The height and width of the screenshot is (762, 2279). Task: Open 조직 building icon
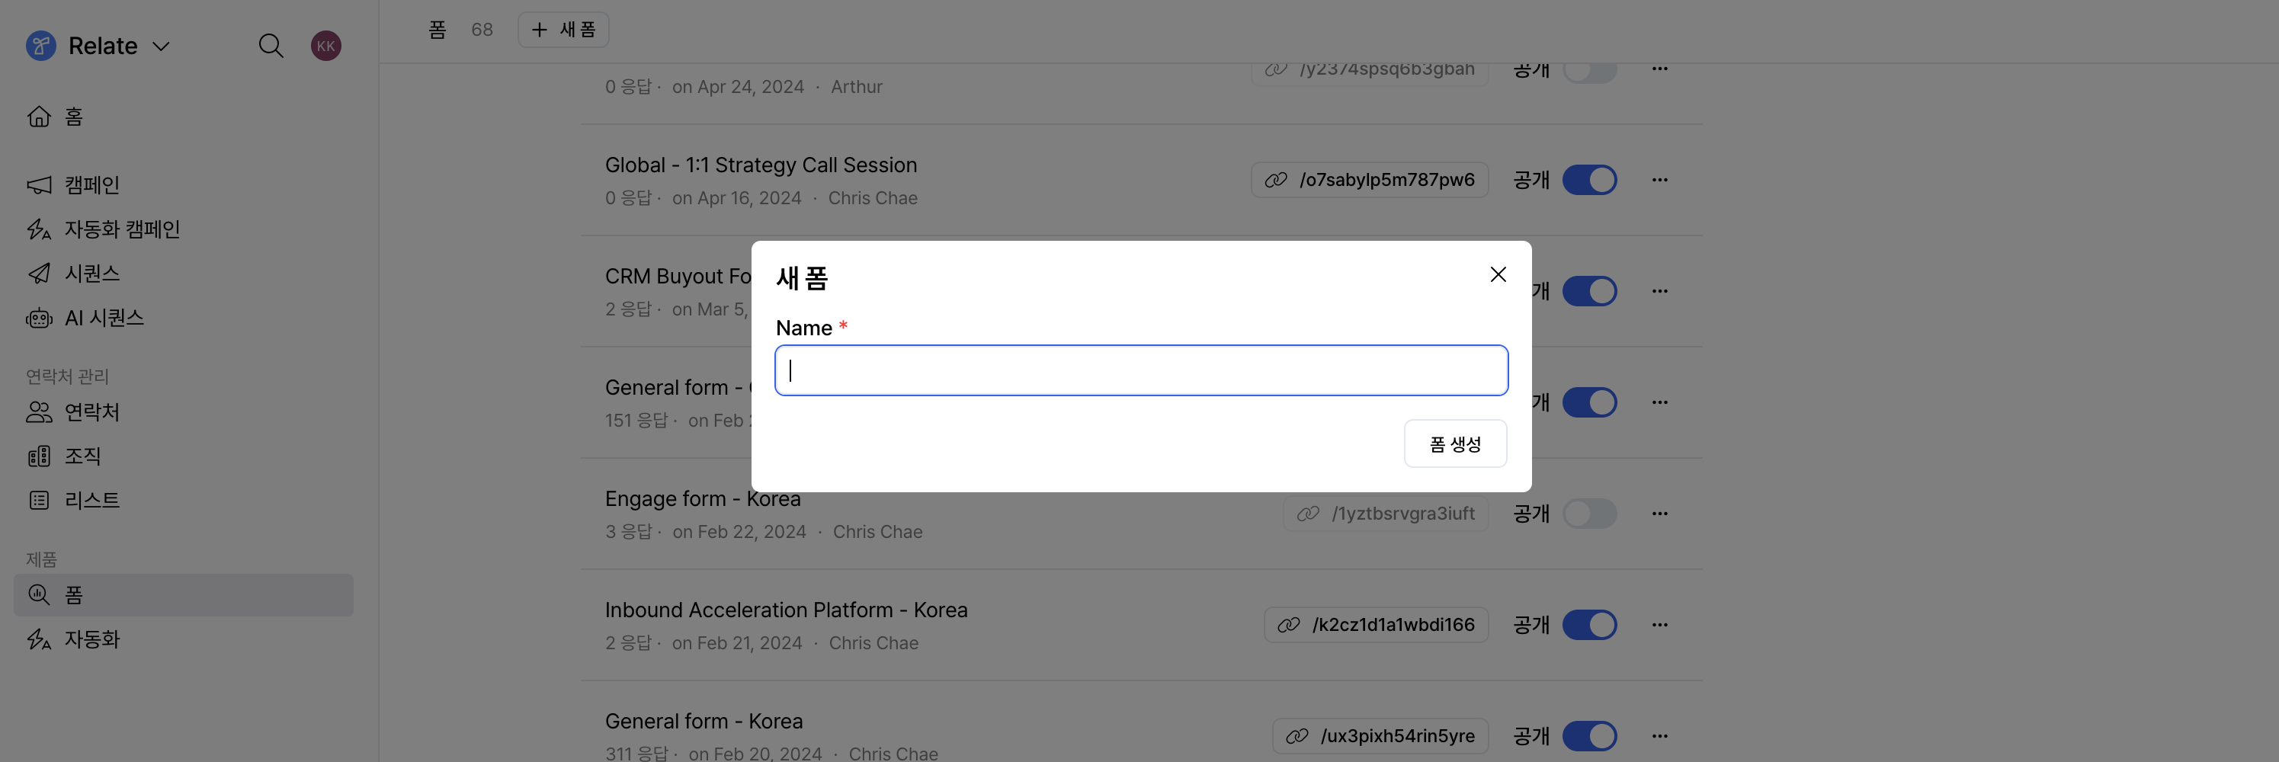click(x=39, y=456)
